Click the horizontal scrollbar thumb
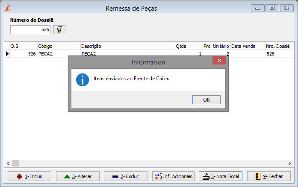 (x=15, y=163)
